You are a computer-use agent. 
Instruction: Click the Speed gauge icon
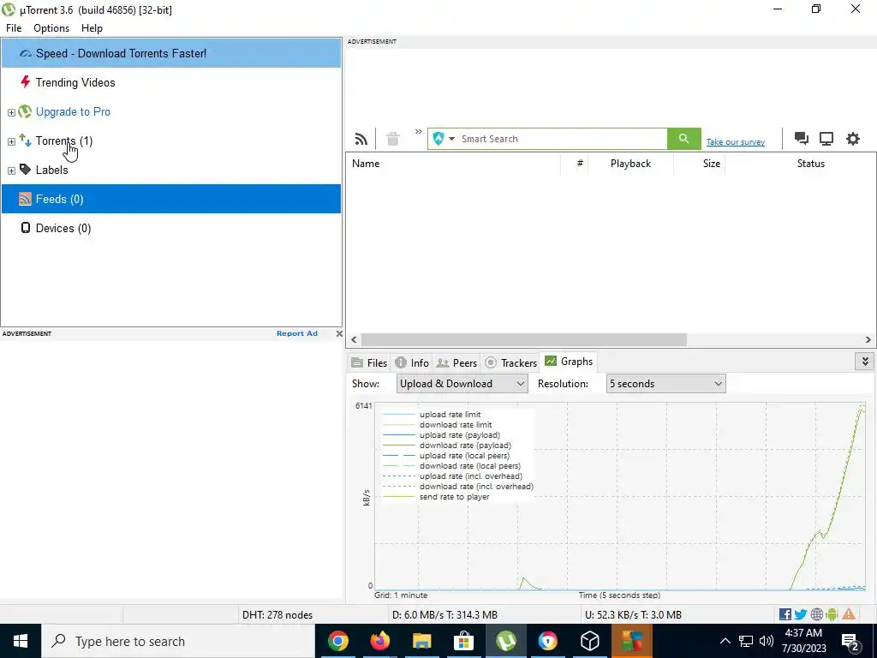26,54
